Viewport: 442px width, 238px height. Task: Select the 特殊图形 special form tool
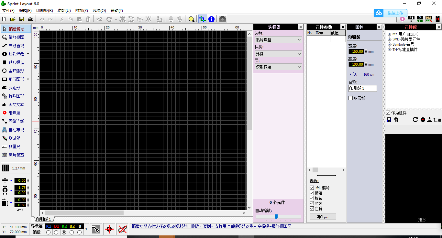click(16, 96)
